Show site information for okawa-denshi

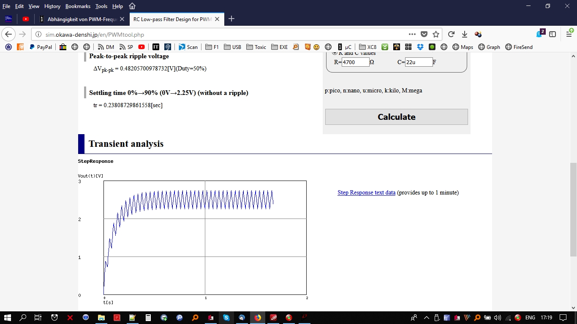38,34
